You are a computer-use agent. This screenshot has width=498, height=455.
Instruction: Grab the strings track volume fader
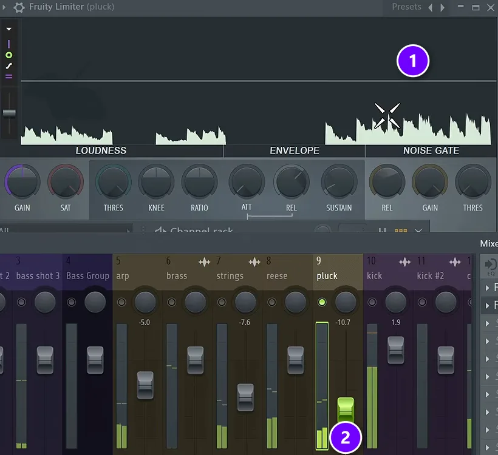coord(245,397)
